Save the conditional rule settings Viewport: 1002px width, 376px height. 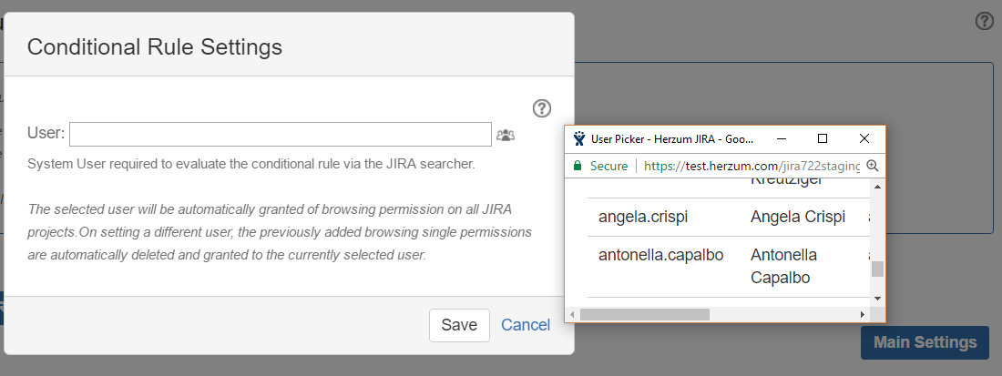(x=459, y=325)
